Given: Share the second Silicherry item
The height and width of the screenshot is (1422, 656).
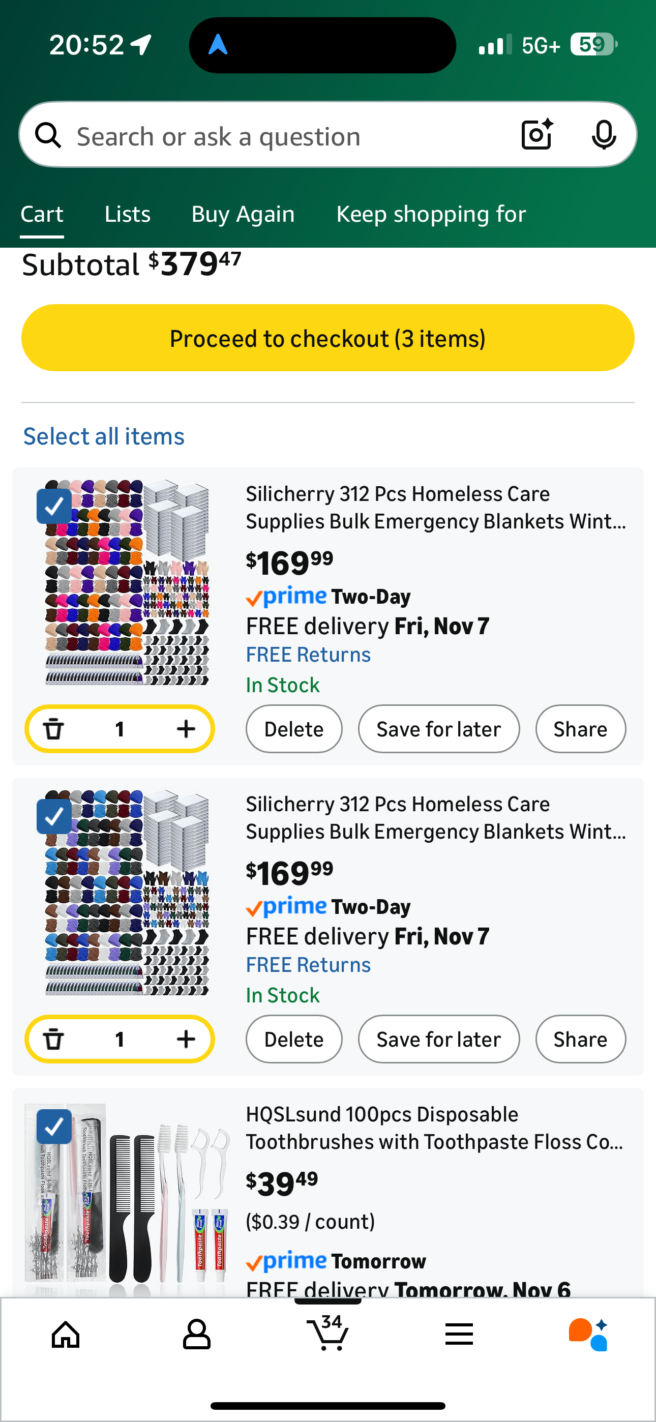Looking at the screenshot, I should [x=580, y=1040].
